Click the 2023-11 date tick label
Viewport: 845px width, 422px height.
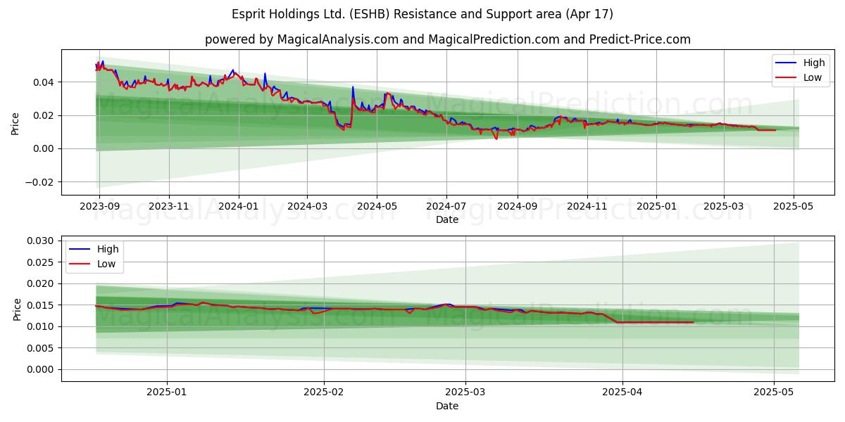pos(169,206)
